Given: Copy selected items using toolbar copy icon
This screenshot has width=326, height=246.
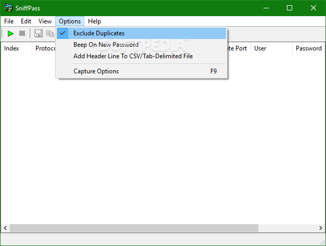Looking at the screenshot, I should pos(50,33).
